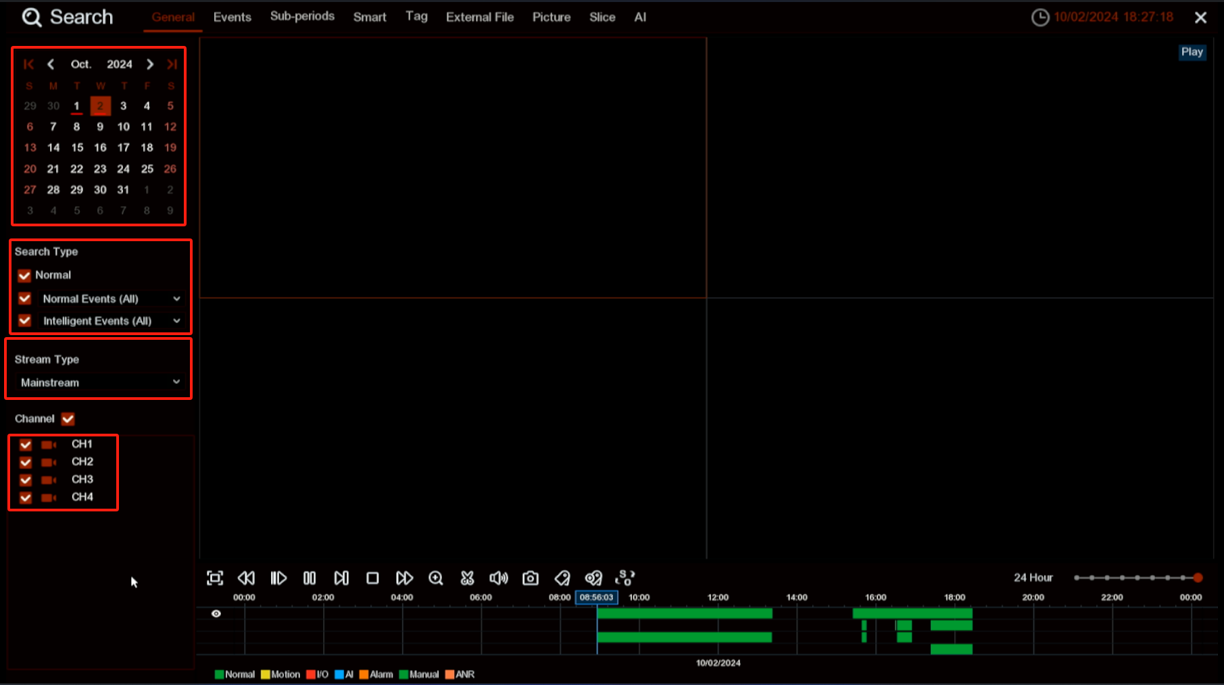Image resolution: width=1224 pixels, height=685 pixels.
Task: Click the CH4 camera icon
Action: click(x=49, y=497)
